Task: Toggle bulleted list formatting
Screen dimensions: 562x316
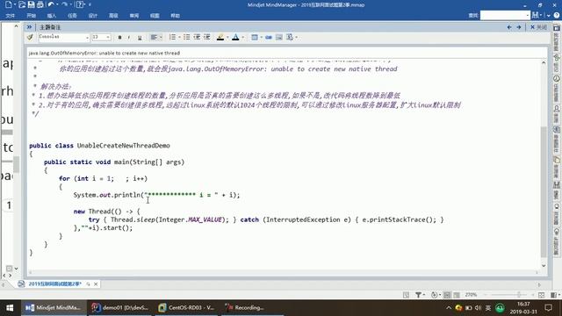Action: tap(187, 37)
